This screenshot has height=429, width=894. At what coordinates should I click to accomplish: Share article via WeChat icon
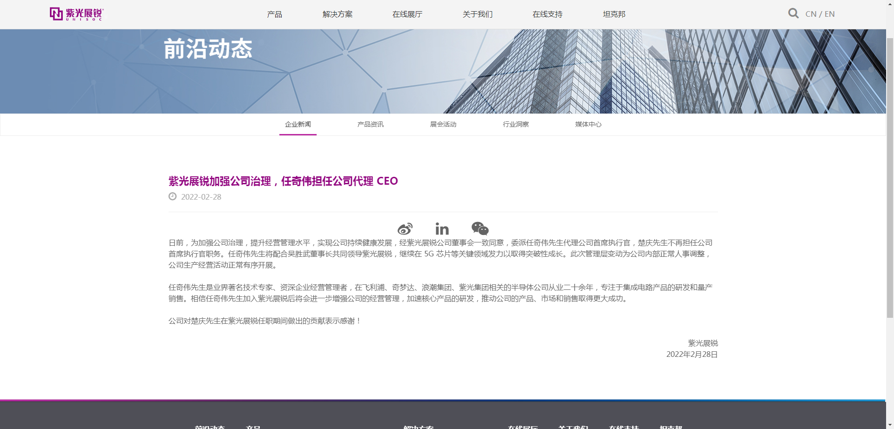[480, 228]
